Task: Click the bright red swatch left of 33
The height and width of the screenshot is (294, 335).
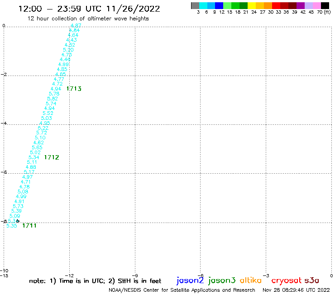Action: pyautogui.click(x=276, y=5)
